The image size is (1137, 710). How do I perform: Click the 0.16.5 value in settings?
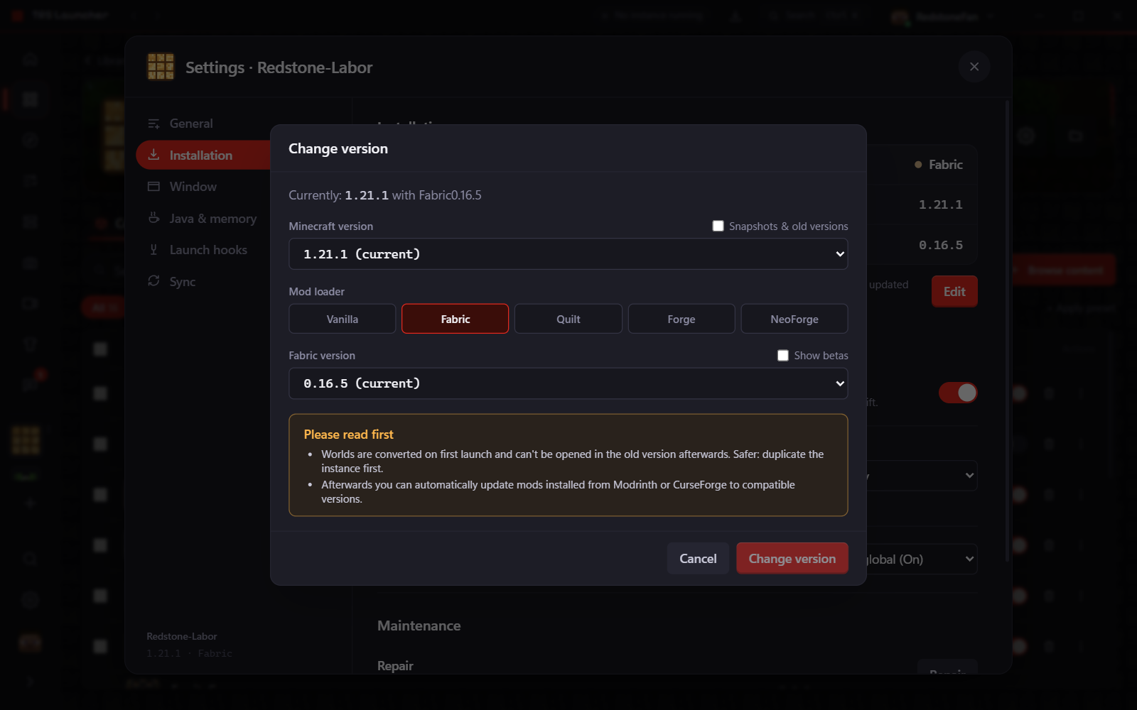[940, 245]
